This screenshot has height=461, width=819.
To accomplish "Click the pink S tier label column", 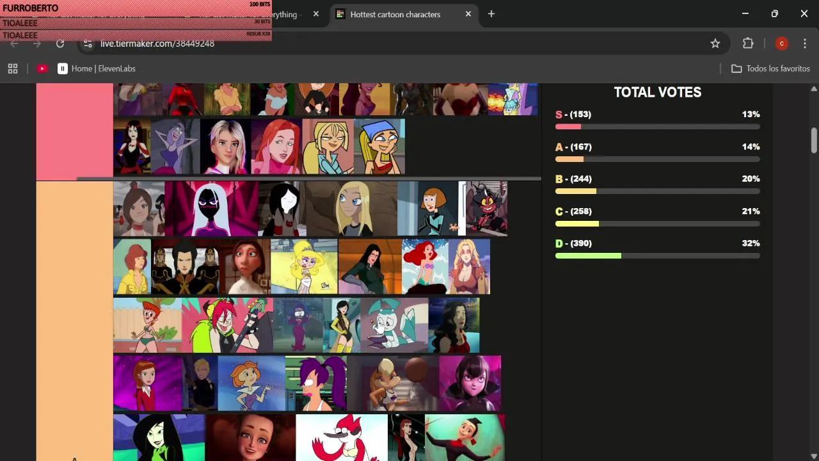I will click(x=74, y=131).
